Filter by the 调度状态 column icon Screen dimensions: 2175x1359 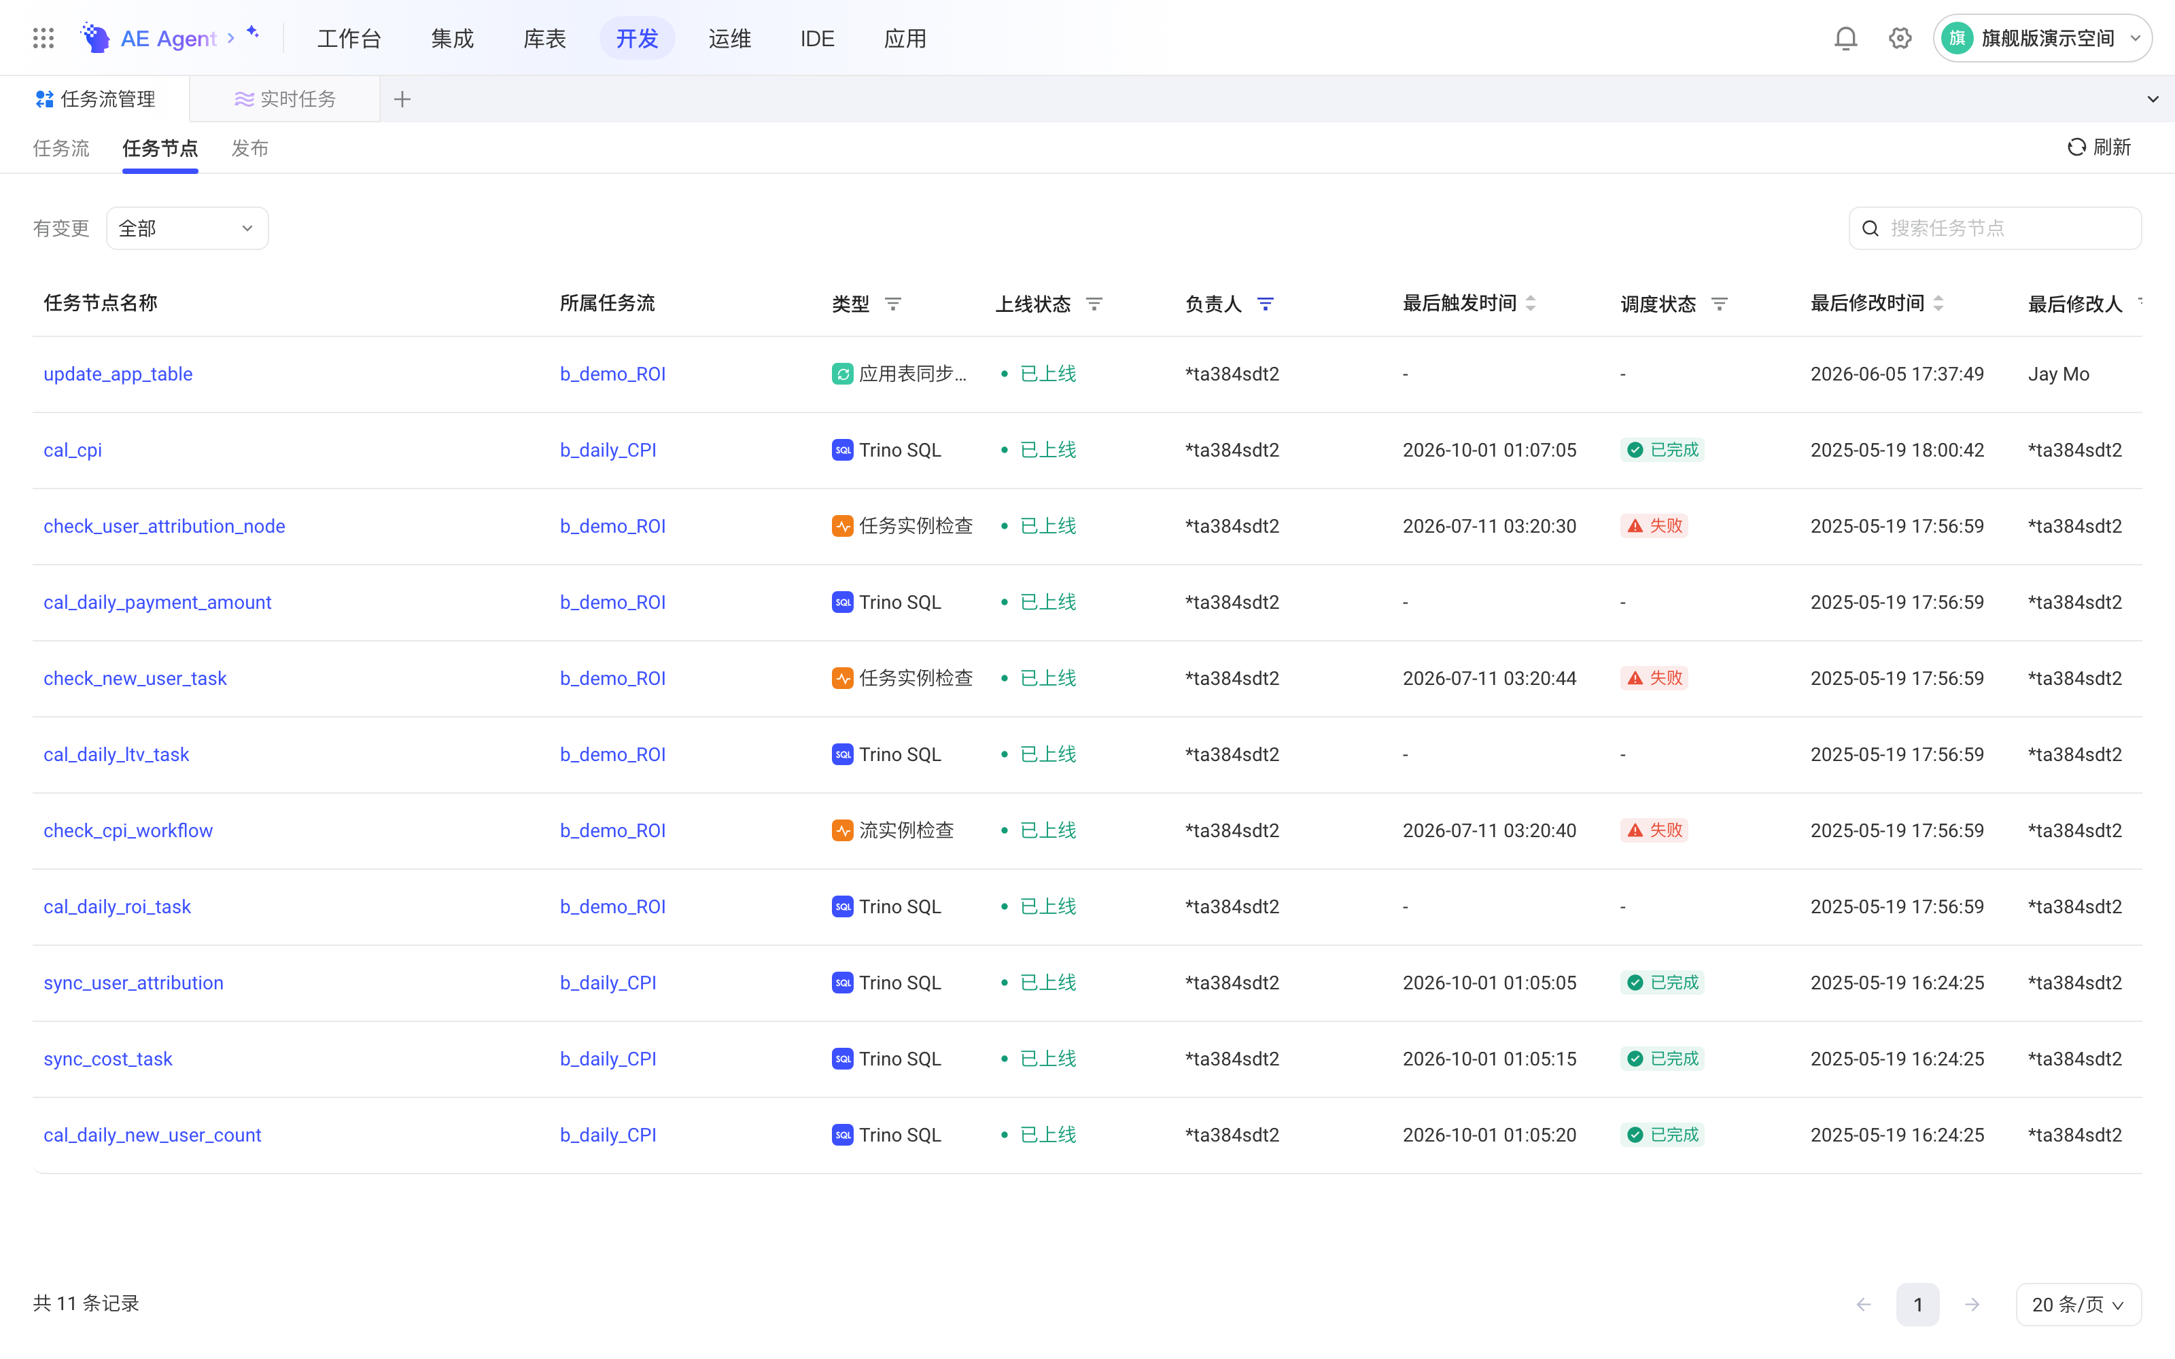coord(1720,304)
